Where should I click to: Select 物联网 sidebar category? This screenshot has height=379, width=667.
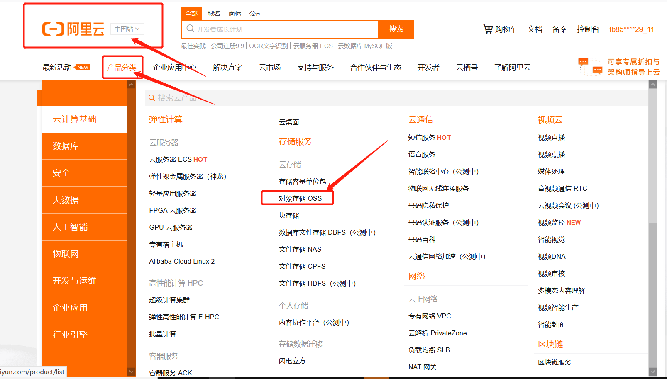[x=85, y=254]
